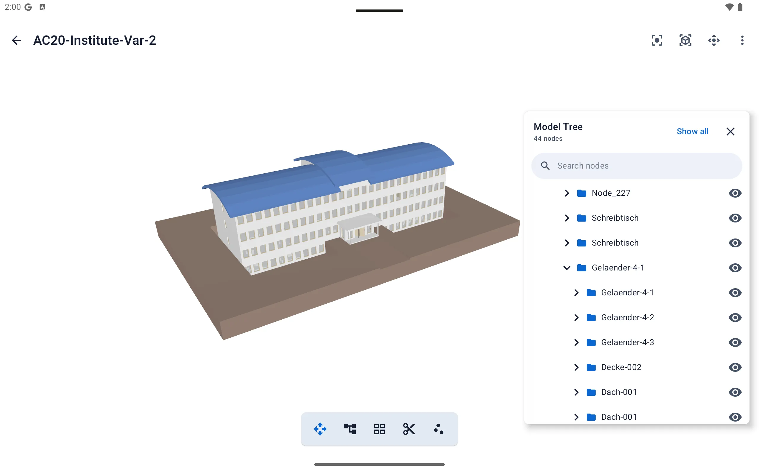
Task: Hide the expanded Gelaender-4-1 parent node
Action: click(735, 268)
